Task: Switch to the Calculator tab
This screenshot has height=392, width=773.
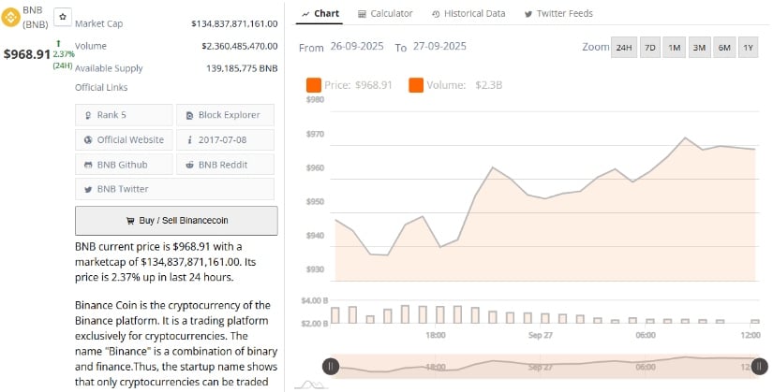Action: (385, 14)
